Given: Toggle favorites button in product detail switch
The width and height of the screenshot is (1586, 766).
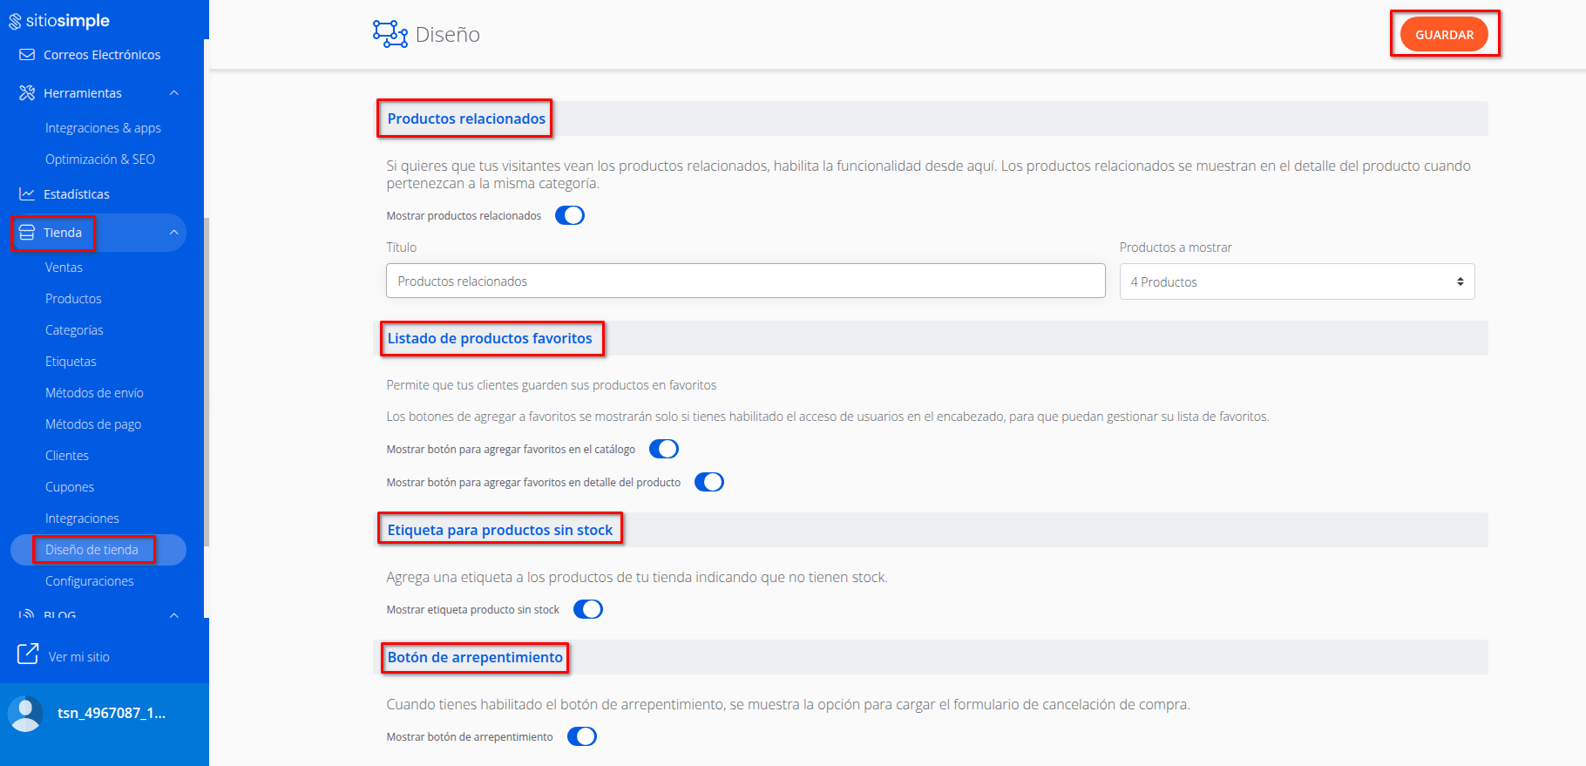Looking at the screenshot, I should pyautogui.click(x=709, y=482).
